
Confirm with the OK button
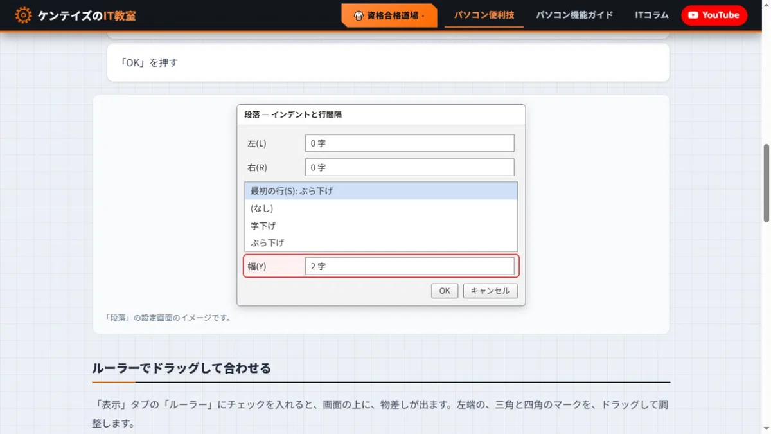pyautogui.click(x=445, y=291)
